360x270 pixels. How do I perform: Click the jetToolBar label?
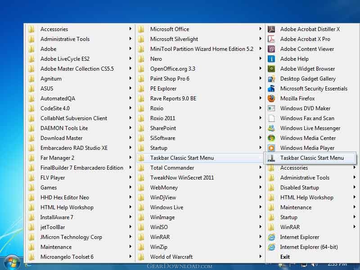(x=53, y=227)
